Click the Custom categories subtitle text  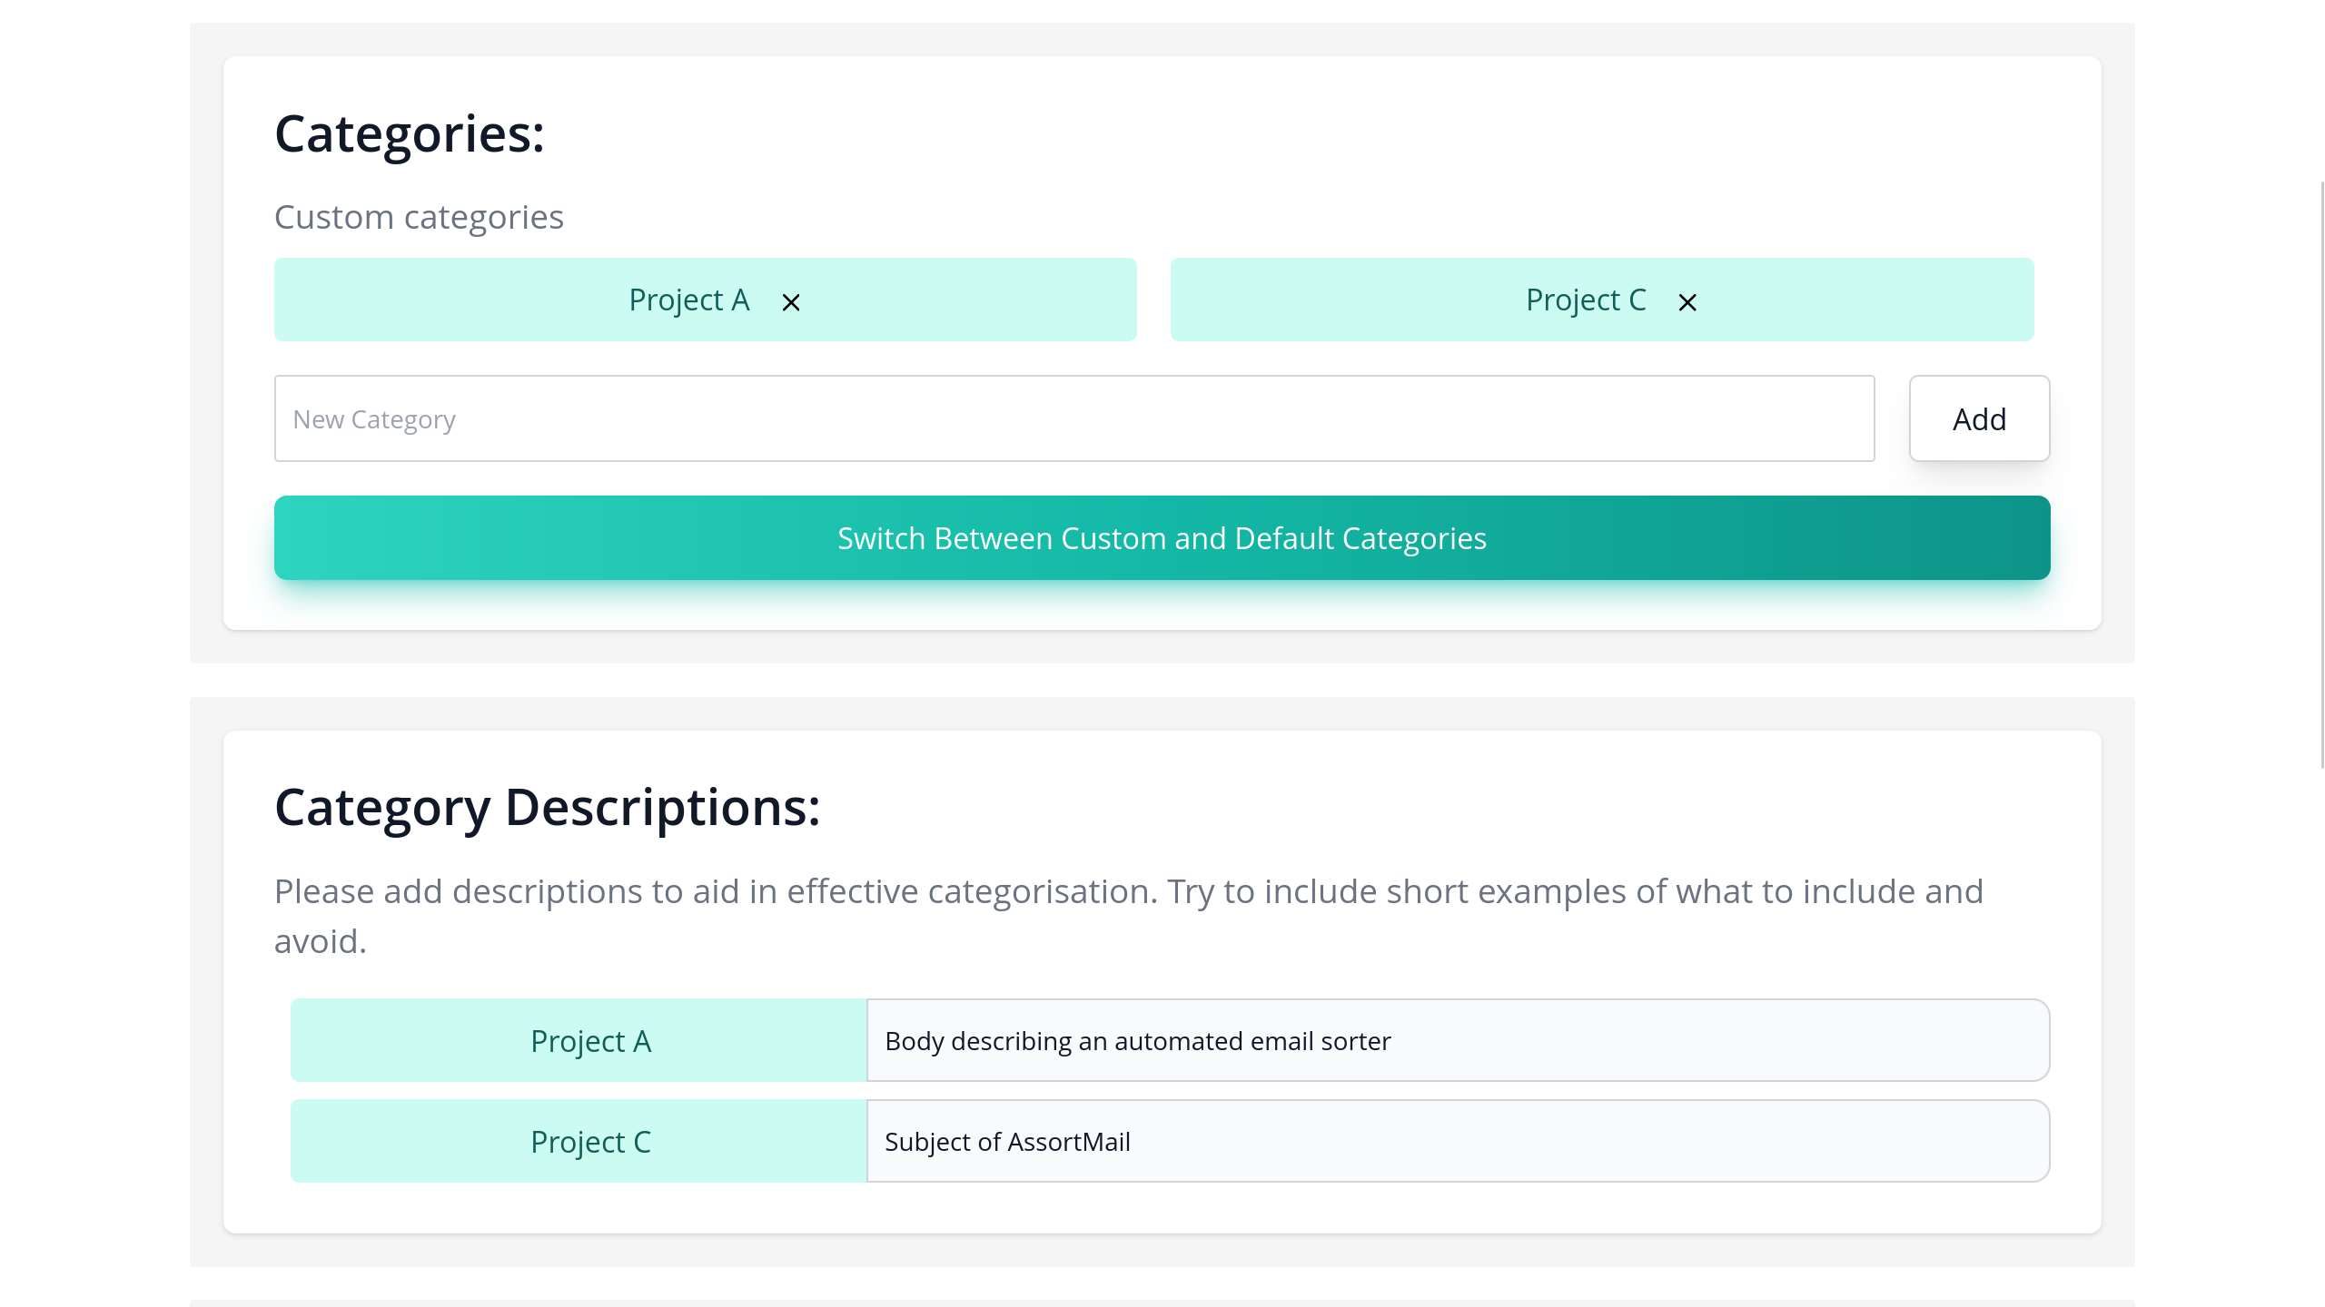point(419,218)
